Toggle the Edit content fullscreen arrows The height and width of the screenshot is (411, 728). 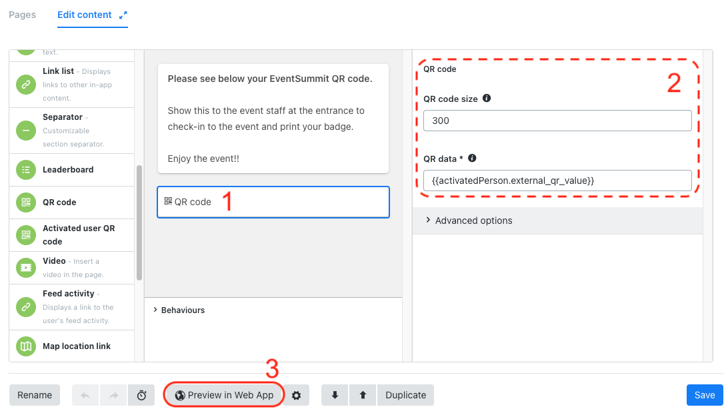[x=123, y=15]
